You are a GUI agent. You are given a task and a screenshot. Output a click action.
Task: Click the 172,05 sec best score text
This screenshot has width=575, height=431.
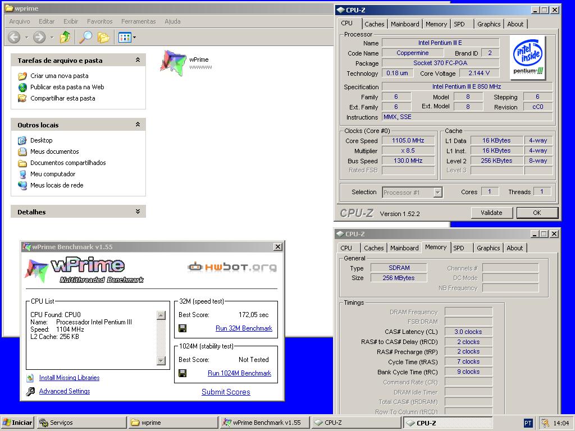[x=253, y=315]
